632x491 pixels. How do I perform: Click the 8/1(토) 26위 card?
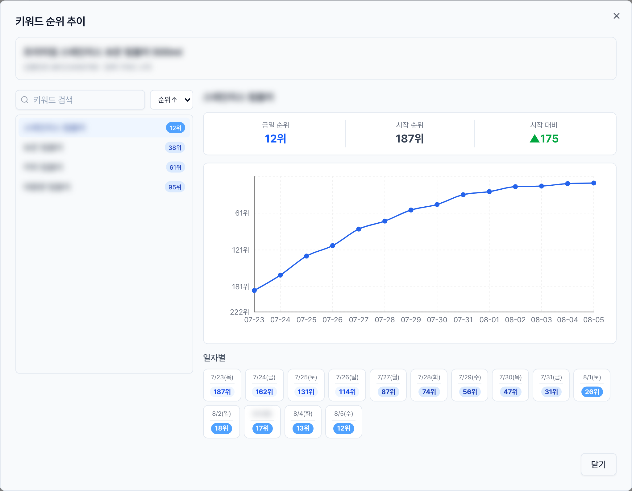click(592, 385)
